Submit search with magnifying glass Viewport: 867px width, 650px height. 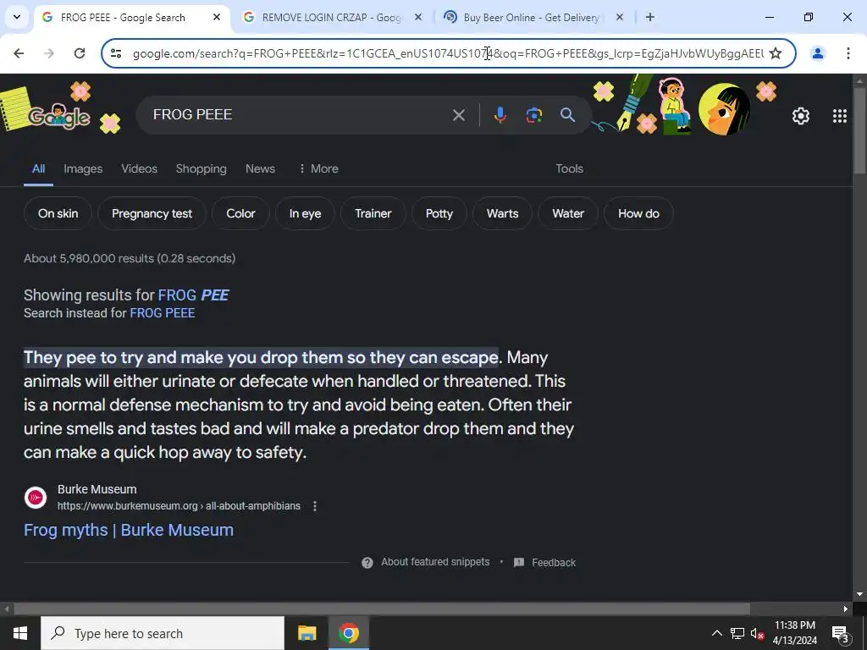pos(567,115)
